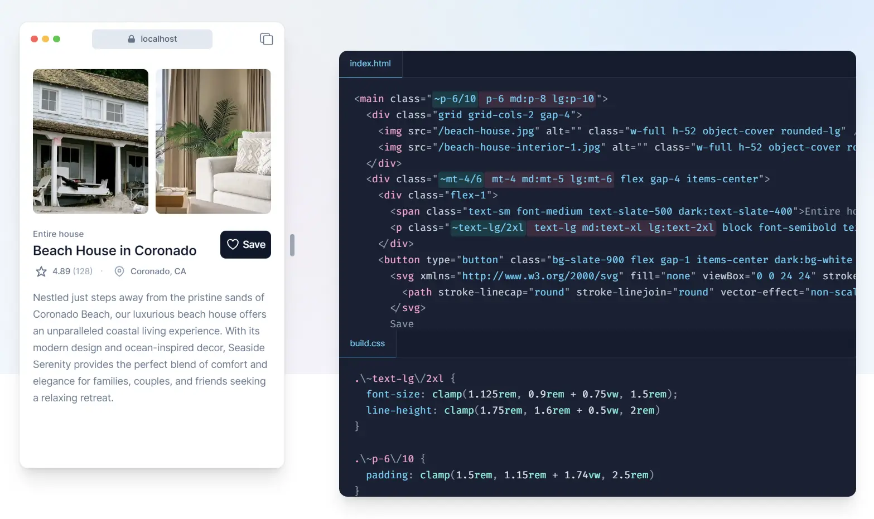Viewport: 874px width, 519px height.
Task: Click the copy/duplicate tab icon top right of browser
Action: click(266, 39)
